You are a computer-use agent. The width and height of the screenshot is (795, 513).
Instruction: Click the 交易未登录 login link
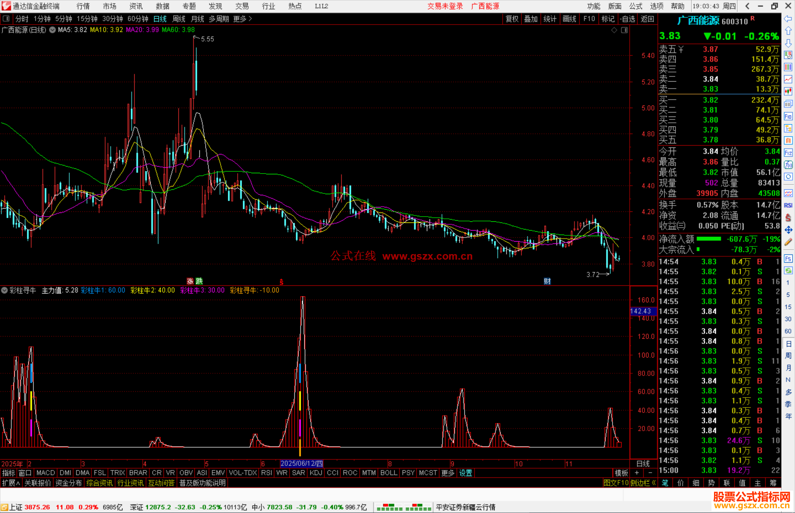point(445,6)
